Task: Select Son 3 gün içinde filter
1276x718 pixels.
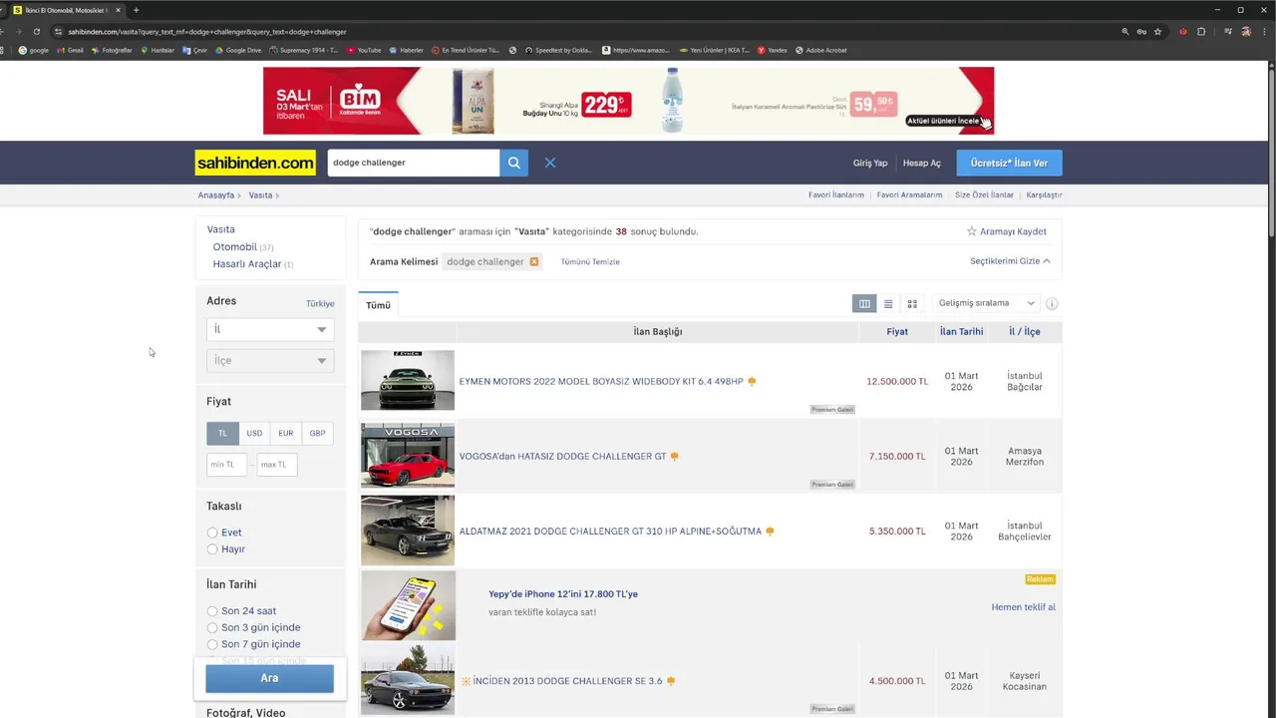Action: coord(212,628)
